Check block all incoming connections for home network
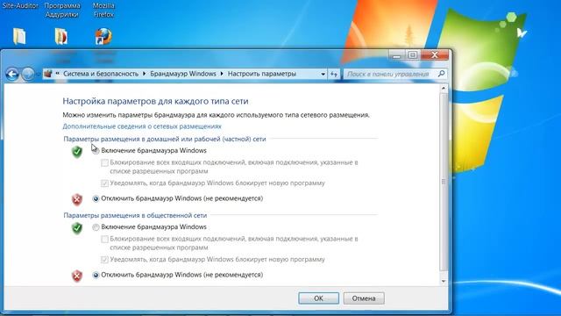Image resolution: width=561 pixels, height=316 pixels. 104,163
